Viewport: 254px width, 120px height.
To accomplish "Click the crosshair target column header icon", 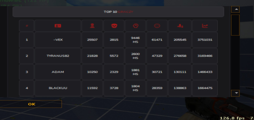I will (157, 26).
